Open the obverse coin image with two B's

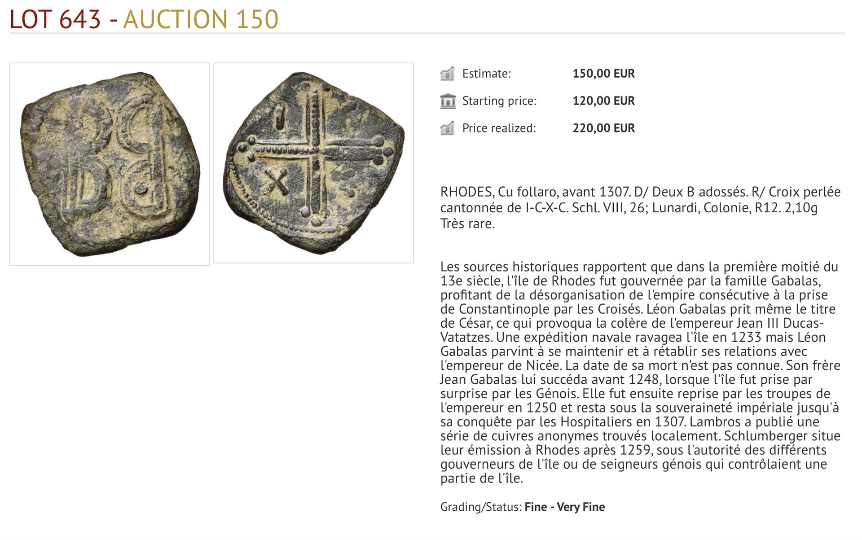tap(110, 164)
